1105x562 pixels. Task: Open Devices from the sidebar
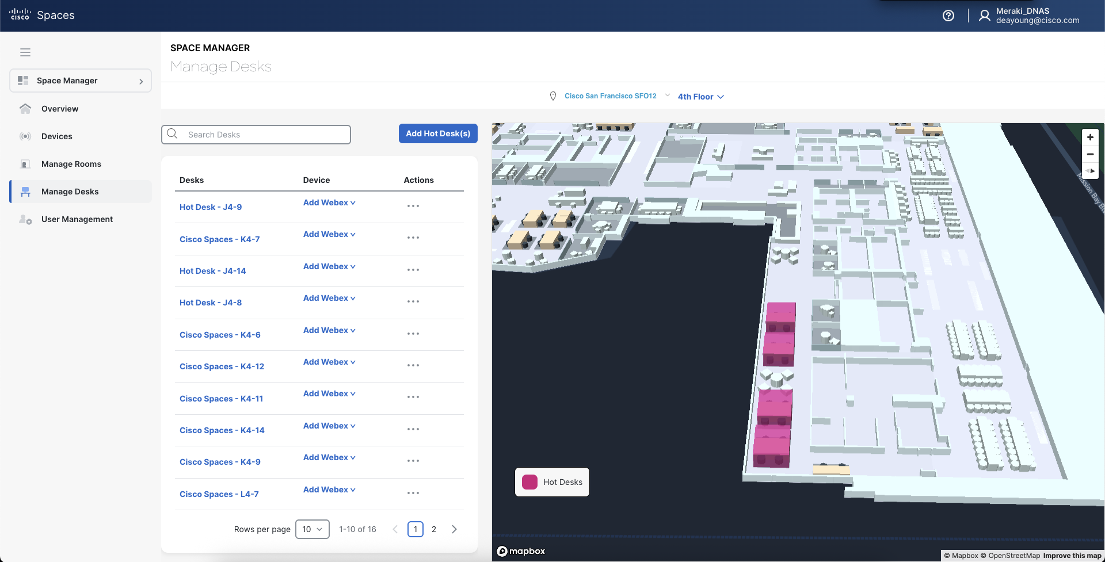[58, 136]
